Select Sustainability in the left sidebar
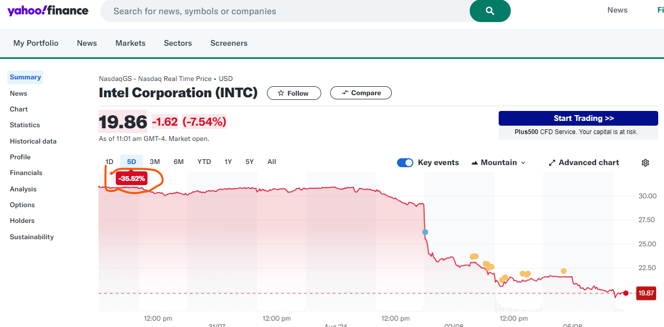The image size is (664, 327). (x=32, y=237)
